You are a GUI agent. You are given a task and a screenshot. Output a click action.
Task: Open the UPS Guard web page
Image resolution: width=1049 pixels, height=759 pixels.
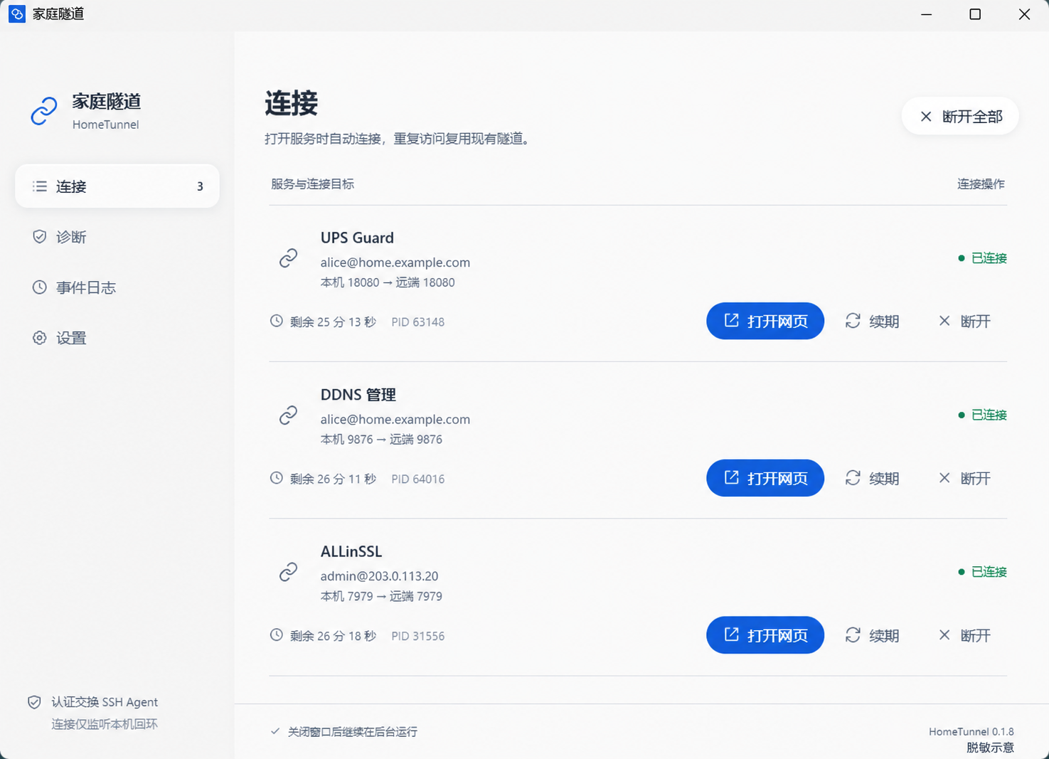[765, 321]
